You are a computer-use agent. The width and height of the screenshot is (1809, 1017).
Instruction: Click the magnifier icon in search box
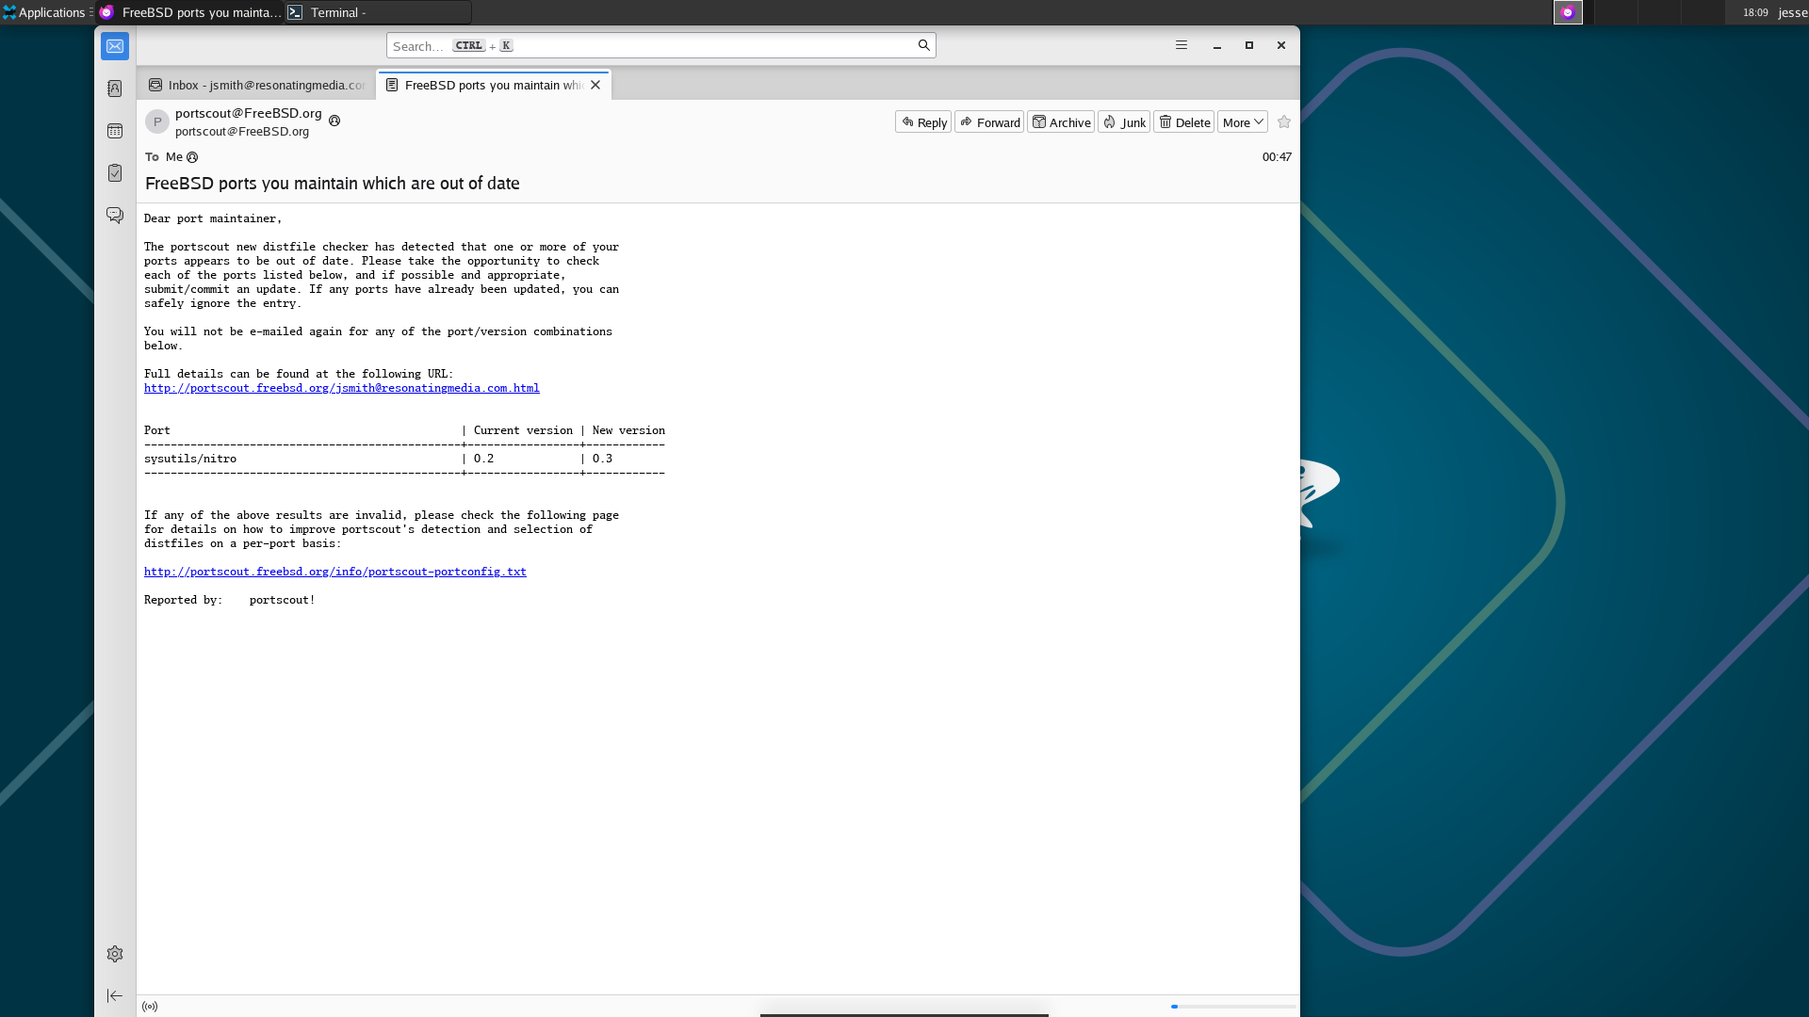tap(923, 45)
